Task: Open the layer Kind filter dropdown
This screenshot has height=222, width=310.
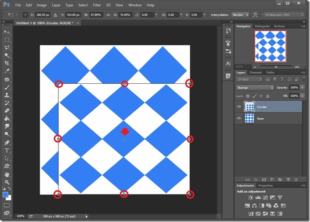Action: tap(249, 79)
